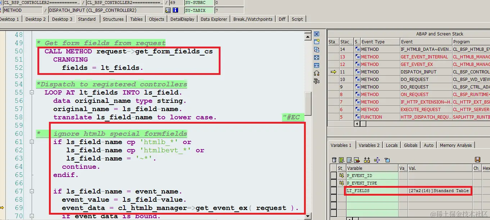Click the save floppy disk icon in the variables panel
The image size is (490, 220).
tap(478, 160)
